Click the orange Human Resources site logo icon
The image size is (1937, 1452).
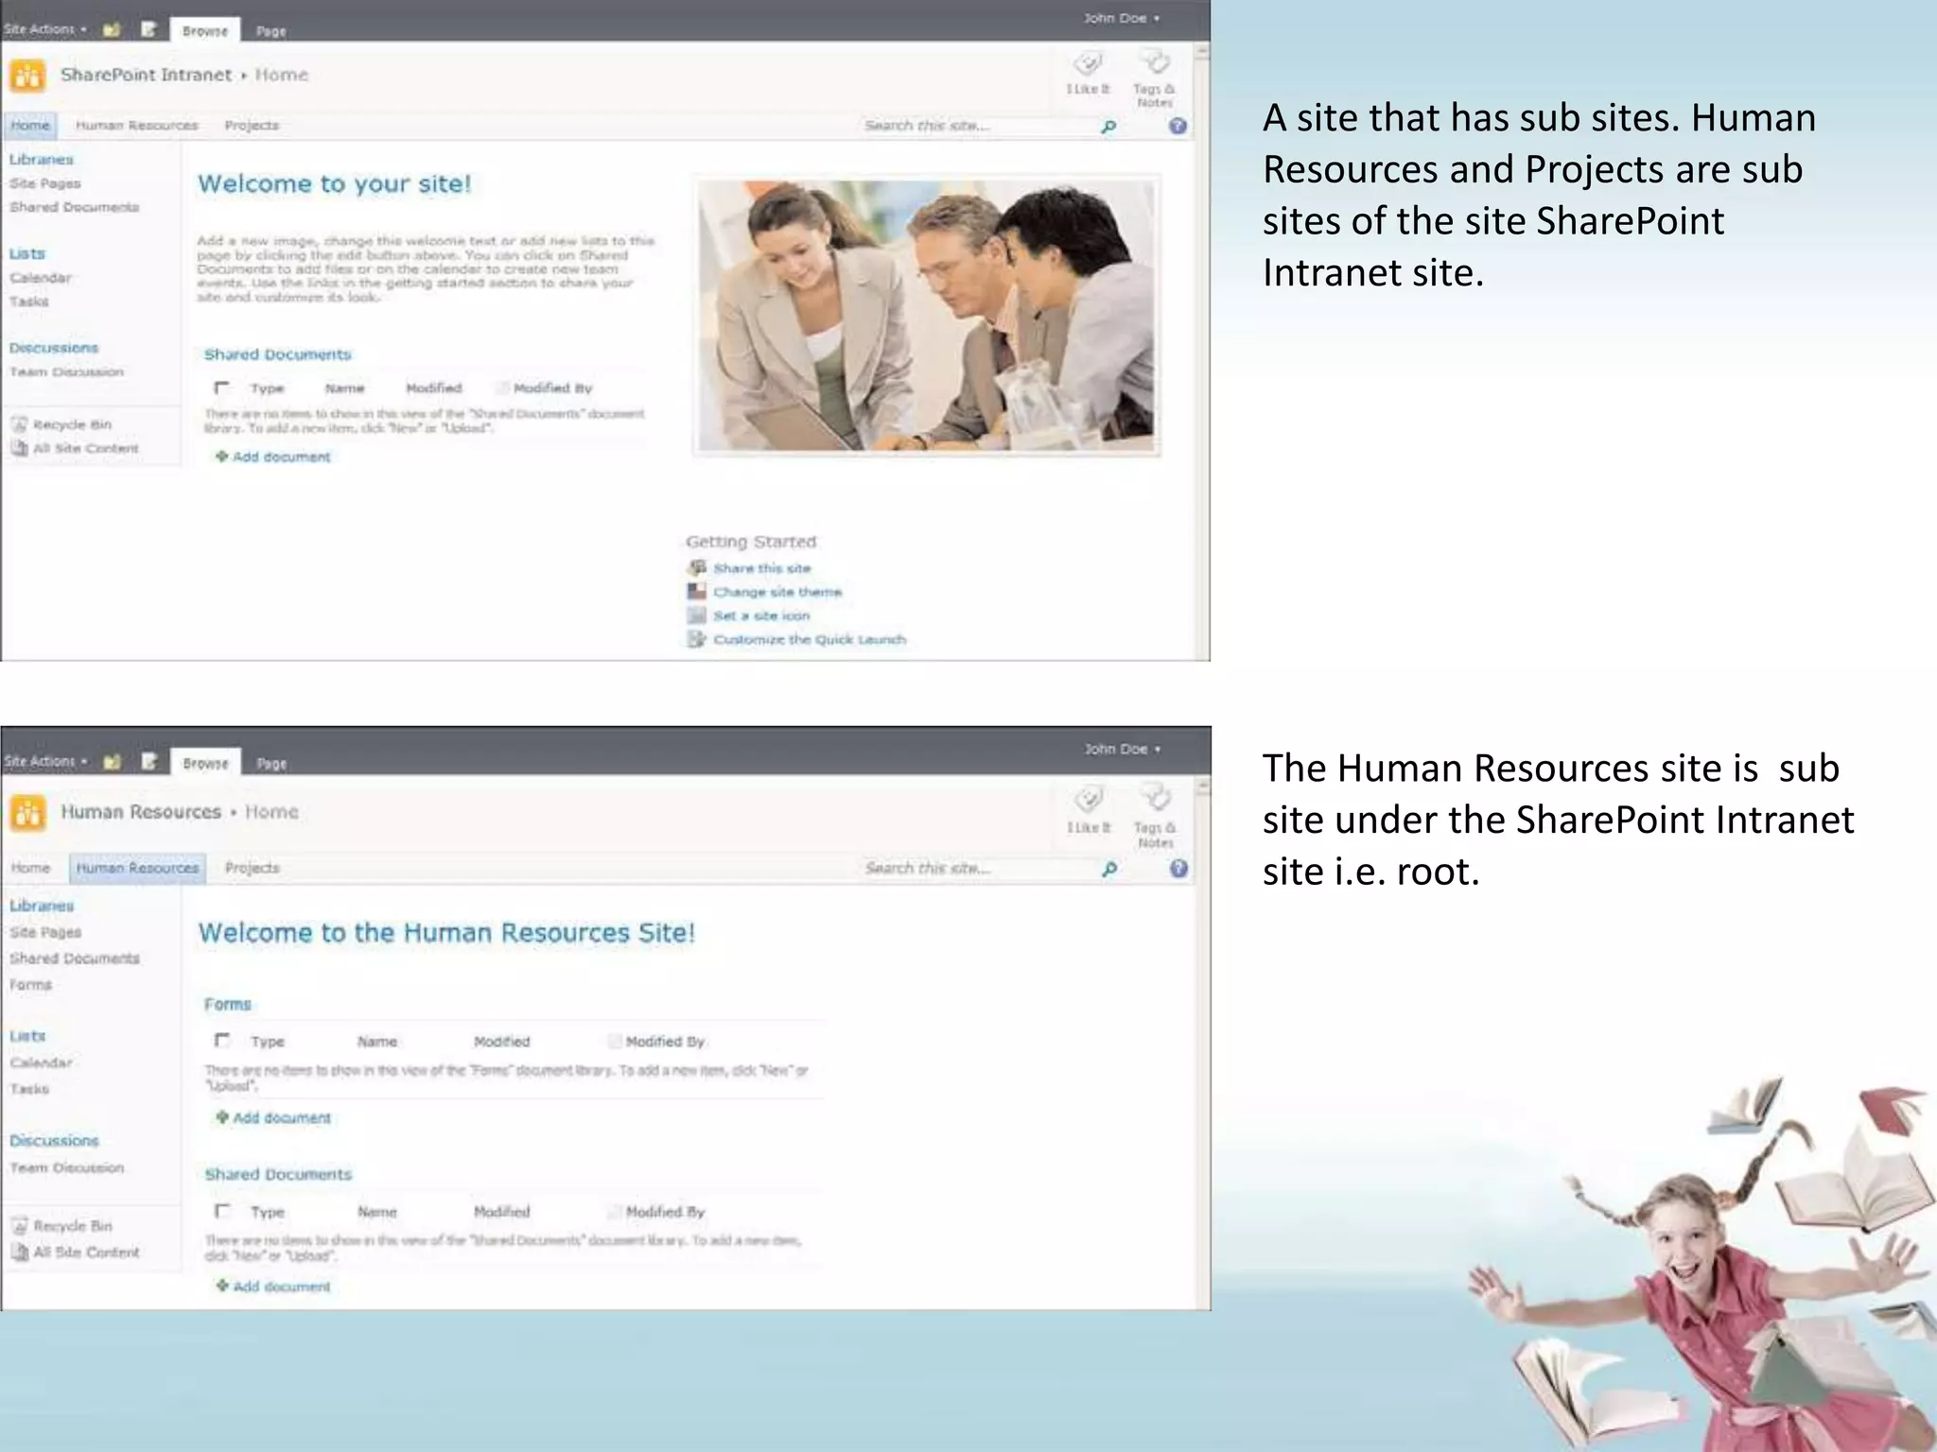coord(27,813)
